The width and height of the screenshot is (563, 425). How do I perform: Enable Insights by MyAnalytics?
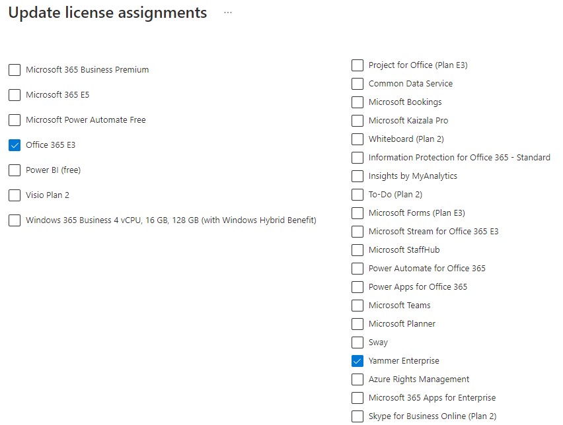coord(357,176)
